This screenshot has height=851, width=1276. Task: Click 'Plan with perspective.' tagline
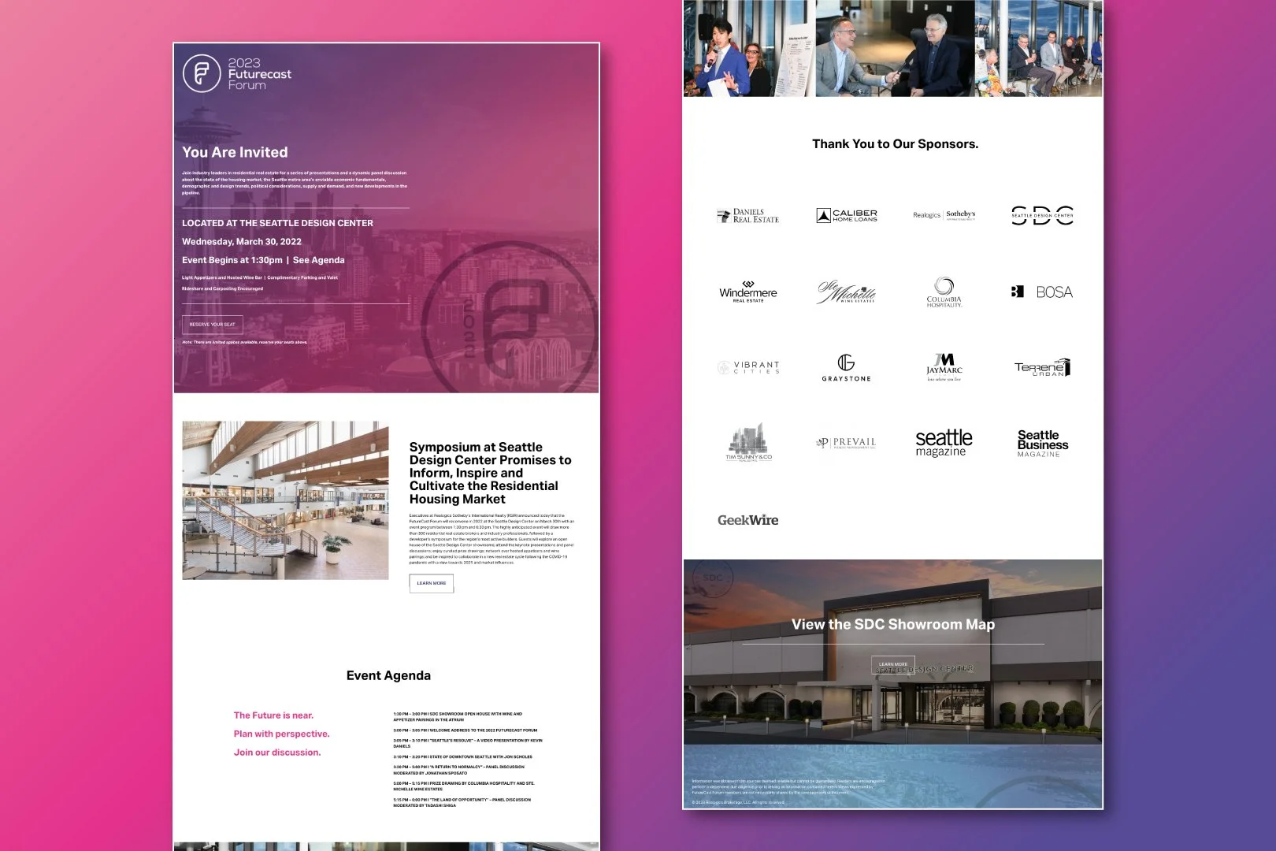click(281, 734)
